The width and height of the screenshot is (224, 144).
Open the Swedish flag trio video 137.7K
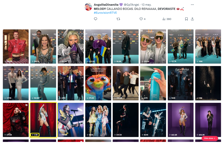[x=180, y=46]
